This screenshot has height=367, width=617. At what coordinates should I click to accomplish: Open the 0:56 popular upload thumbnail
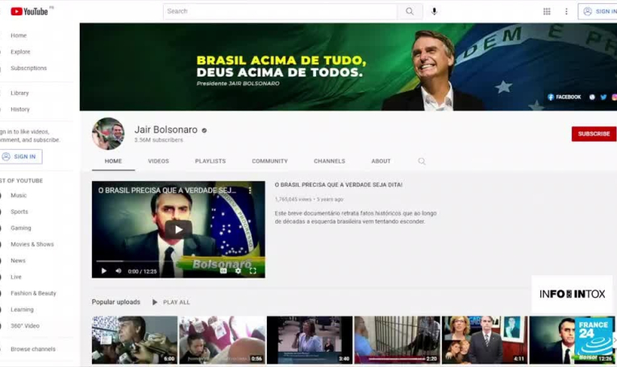point(223,340)
